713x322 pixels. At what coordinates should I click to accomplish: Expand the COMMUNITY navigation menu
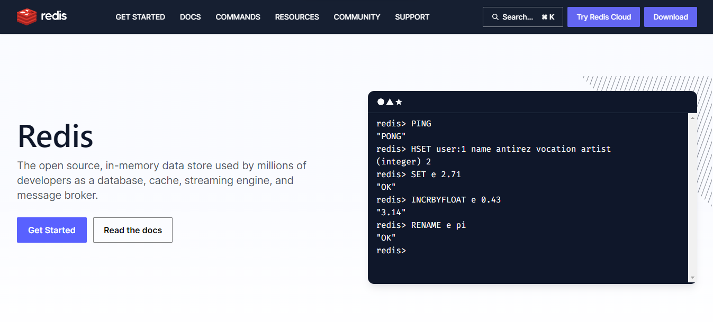pos(357,17)
